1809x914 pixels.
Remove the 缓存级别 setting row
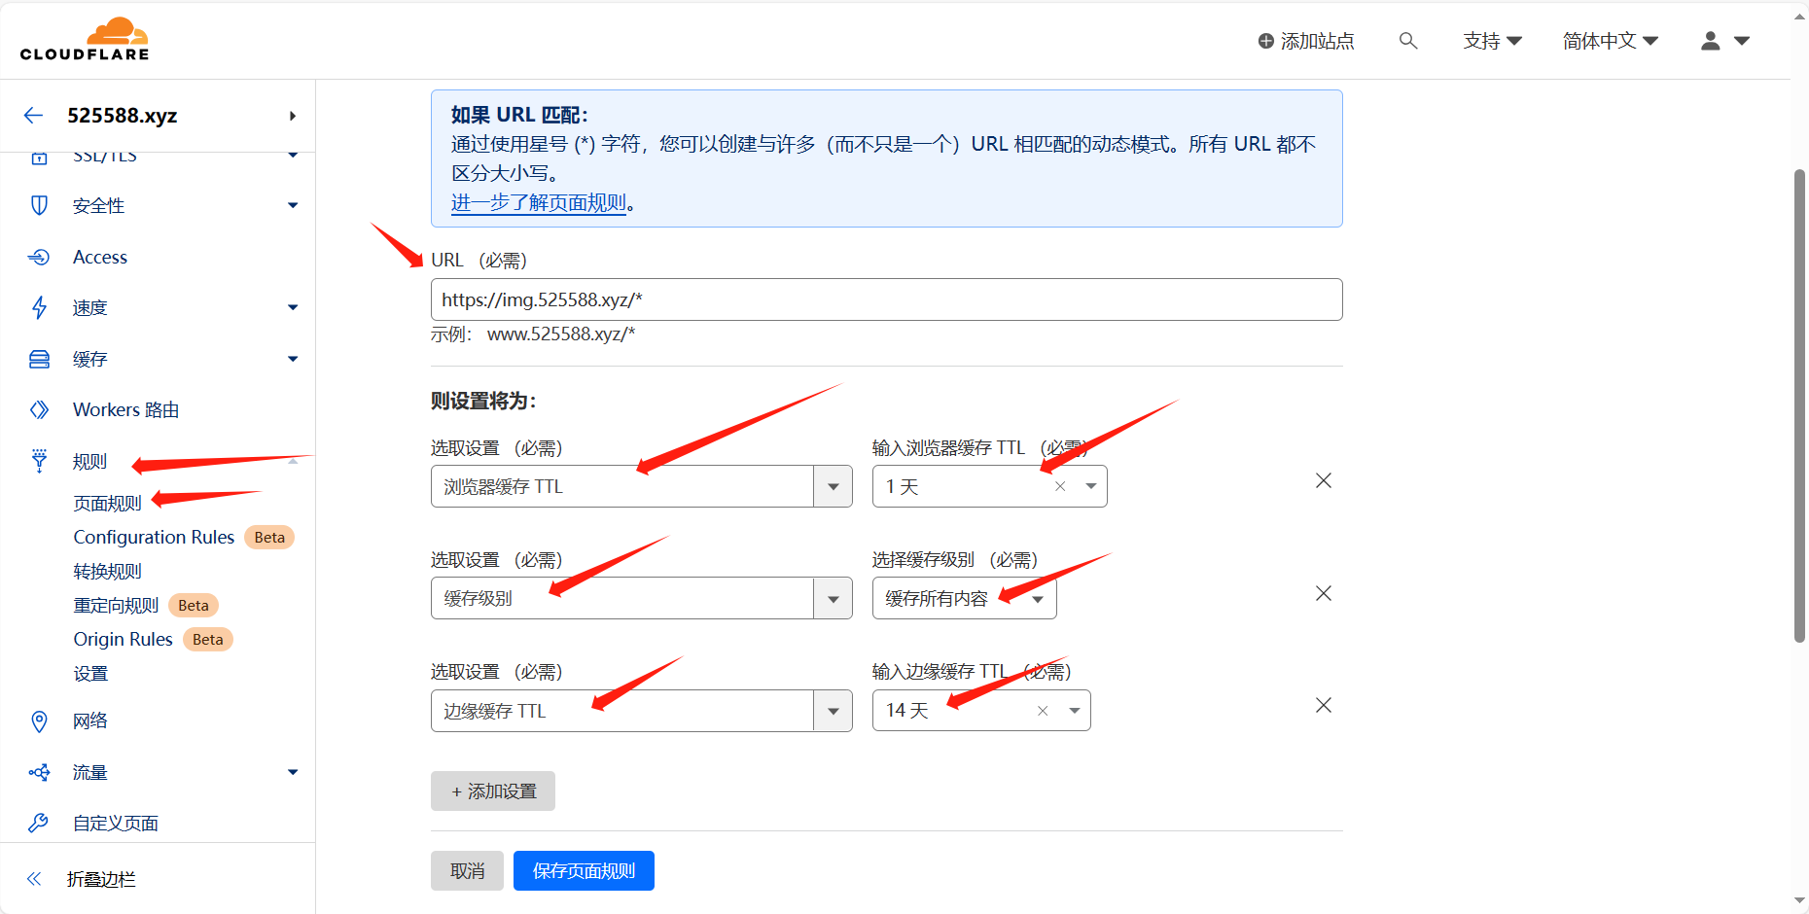point(1323,593)
